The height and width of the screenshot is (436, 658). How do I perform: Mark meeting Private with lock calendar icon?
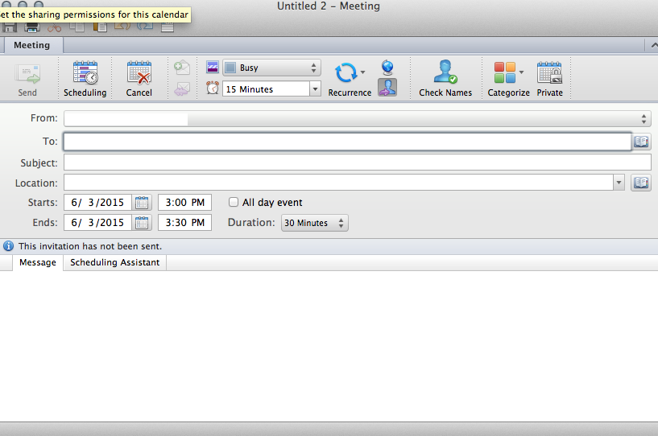(549, 72)
